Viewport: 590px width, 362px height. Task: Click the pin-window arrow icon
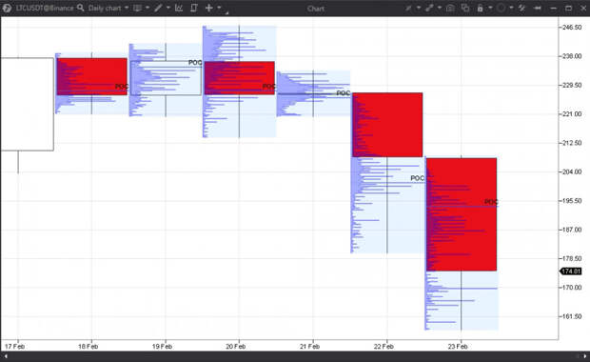tap(538, 8)
